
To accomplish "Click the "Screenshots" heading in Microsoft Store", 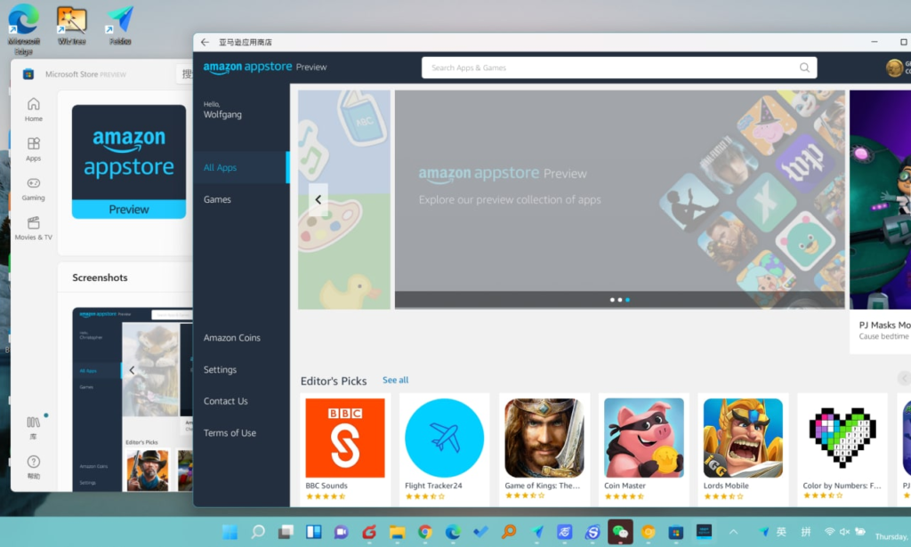I will click(100, 278).
